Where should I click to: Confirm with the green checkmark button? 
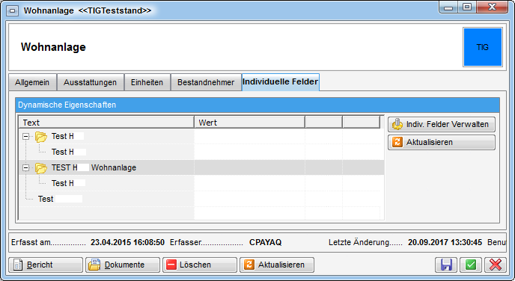pyautogui.click(x=471, y=265)
